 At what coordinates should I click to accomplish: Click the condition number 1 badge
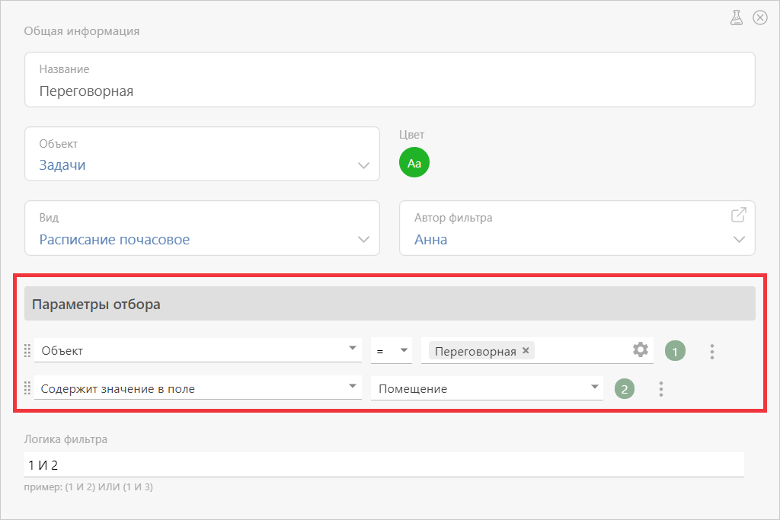click(675, 351)
